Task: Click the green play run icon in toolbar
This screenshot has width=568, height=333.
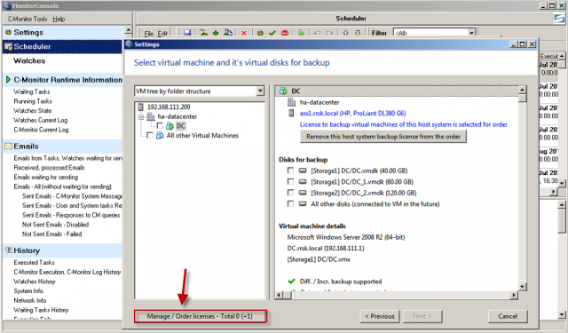Action: point(301,33)
